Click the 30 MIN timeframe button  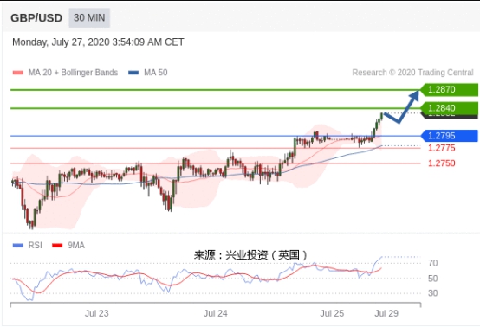pos(89,17)
